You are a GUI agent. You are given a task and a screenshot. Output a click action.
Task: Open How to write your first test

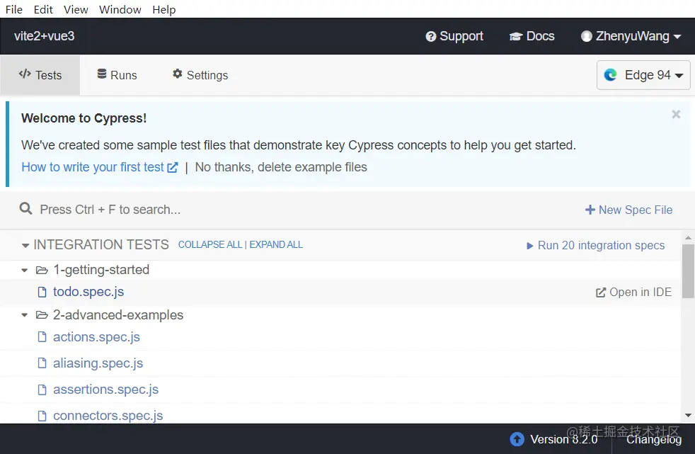tap(100, 167)
